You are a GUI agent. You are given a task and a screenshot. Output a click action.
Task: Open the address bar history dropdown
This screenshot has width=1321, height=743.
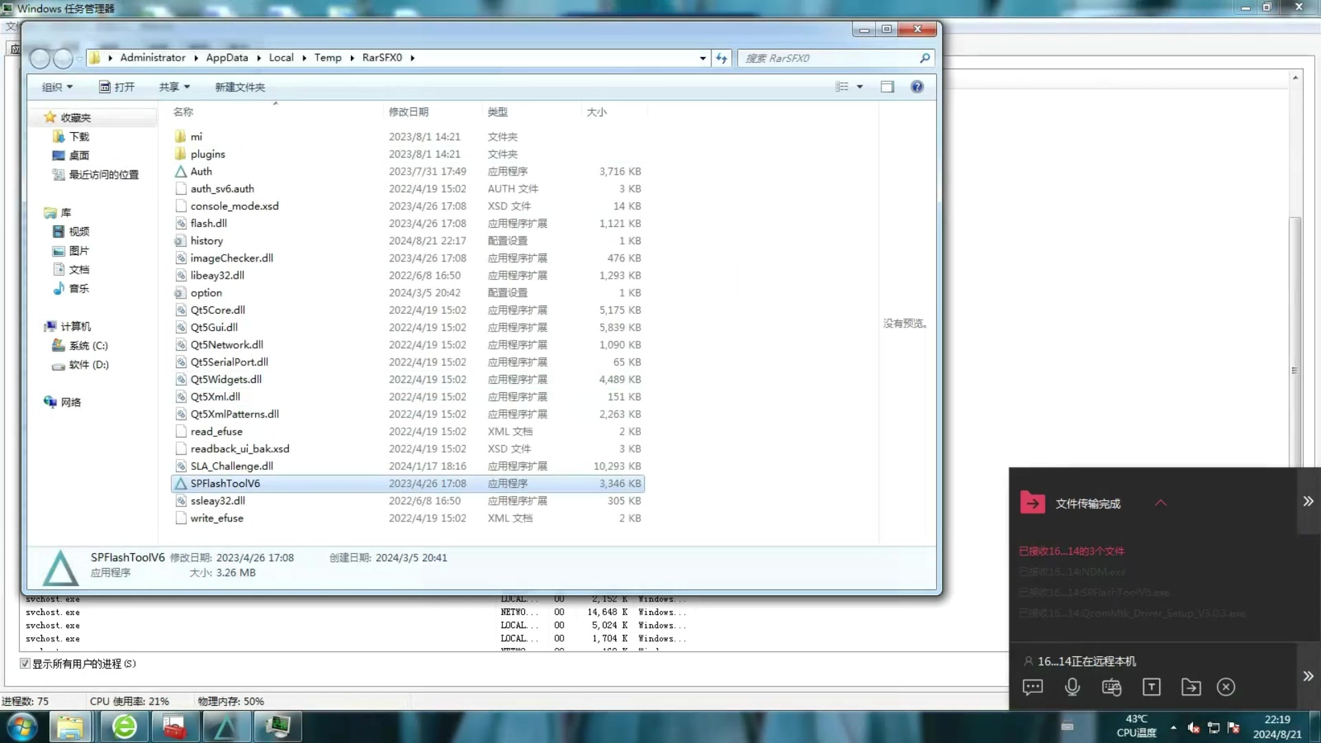coord(702,58)
